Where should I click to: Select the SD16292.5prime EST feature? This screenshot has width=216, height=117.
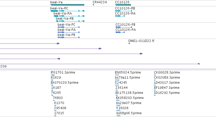pyautogui.click(x=155, y=95)
